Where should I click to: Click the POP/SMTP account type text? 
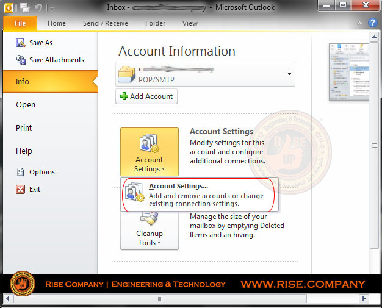(x=156, y=80)
